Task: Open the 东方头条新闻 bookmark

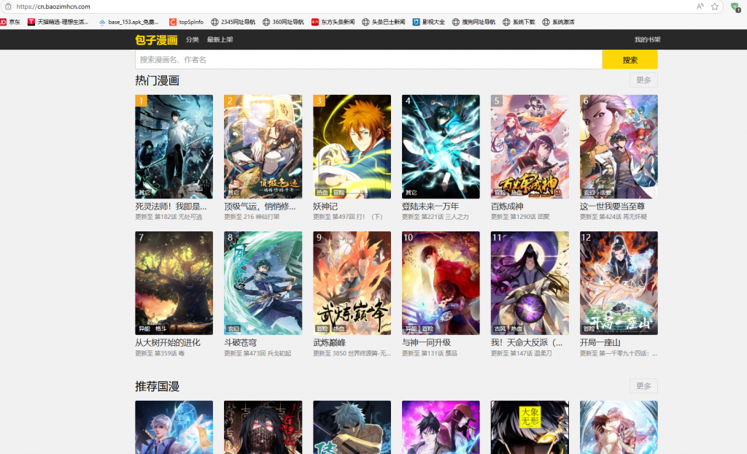Action: pyautogui.click(x=333, y=22)
